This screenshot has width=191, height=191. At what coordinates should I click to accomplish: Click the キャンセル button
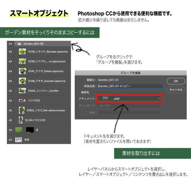[176, 90]
